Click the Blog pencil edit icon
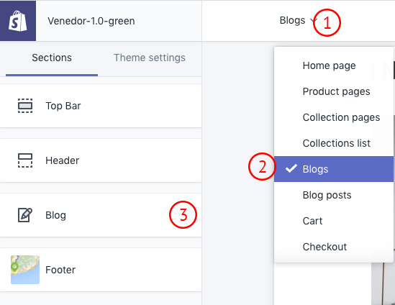The width and height of the screenshot is (395, 305). tap(25, 215)
